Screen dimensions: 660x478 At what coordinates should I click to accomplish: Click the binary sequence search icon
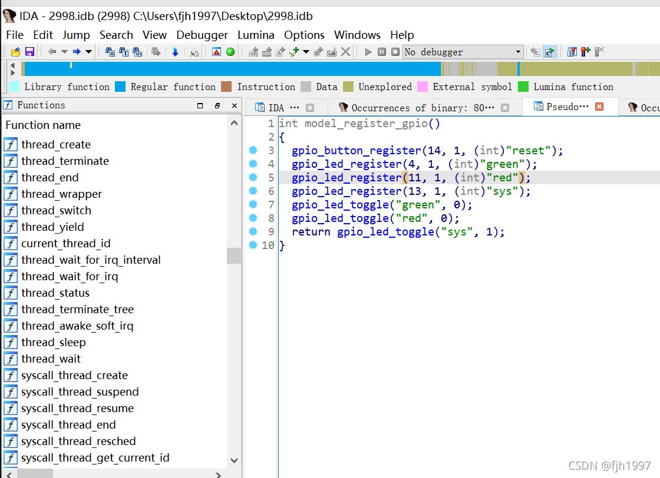point(138,52)
